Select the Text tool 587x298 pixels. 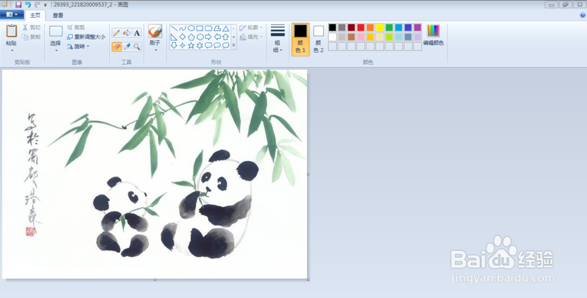(x=137, y=33)
